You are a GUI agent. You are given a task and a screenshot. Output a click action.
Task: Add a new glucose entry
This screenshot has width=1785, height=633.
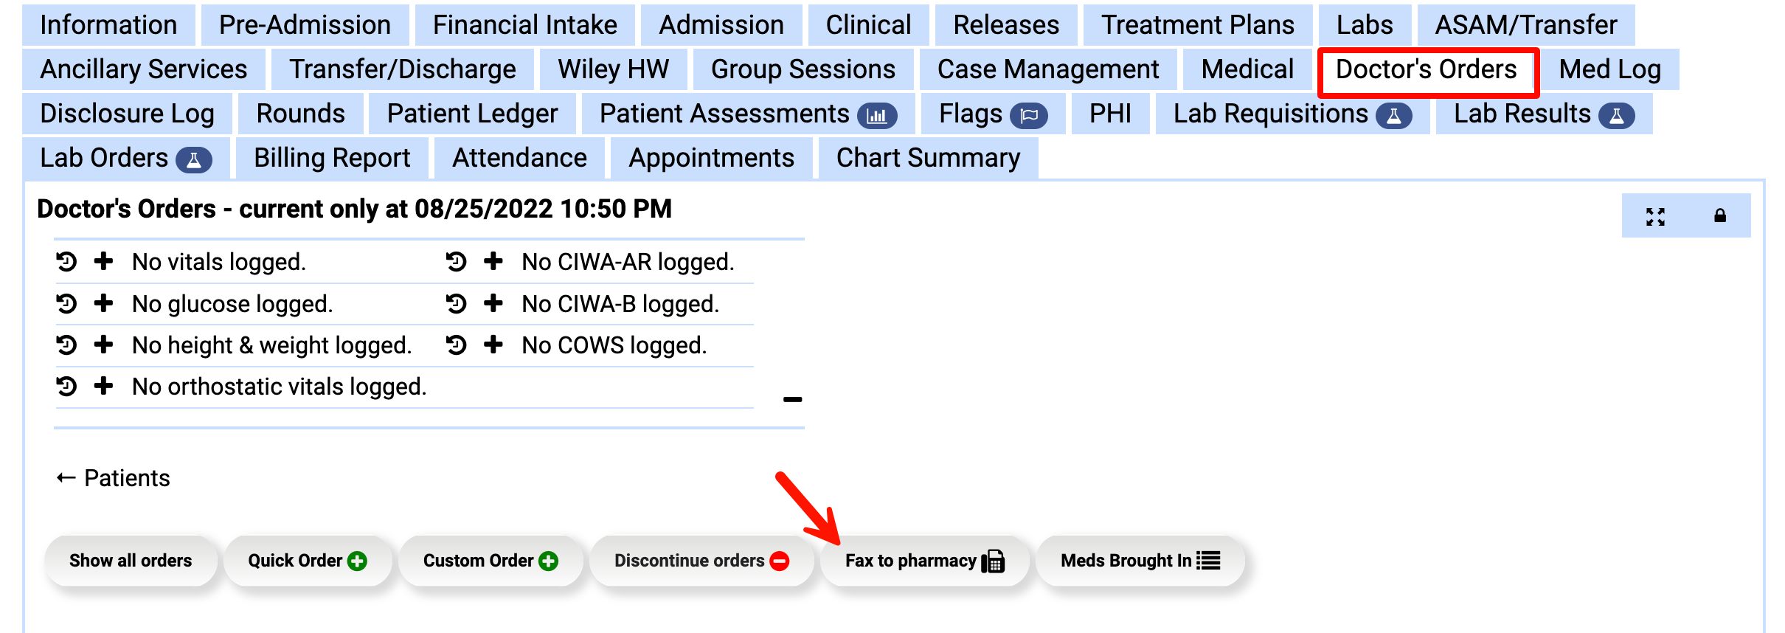pyautogui.click(x=104, y=304)
